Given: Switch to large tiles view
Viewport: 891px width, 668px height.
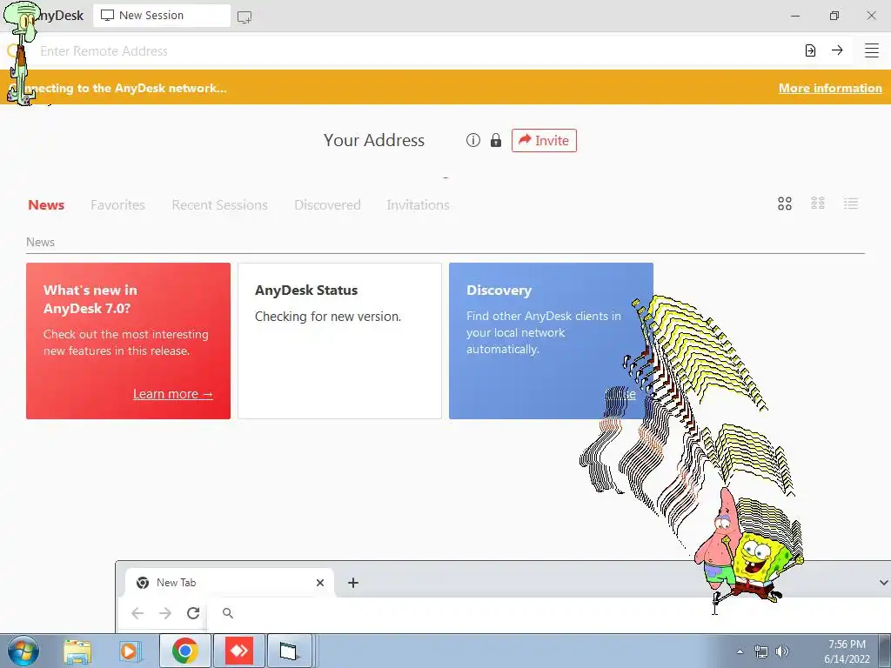Looking at the screenshot, I should pyautogui.click(x=785, y=204).
